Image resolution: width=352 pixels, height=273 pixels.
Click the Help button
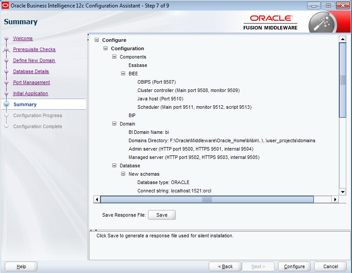tap(21, 266)
